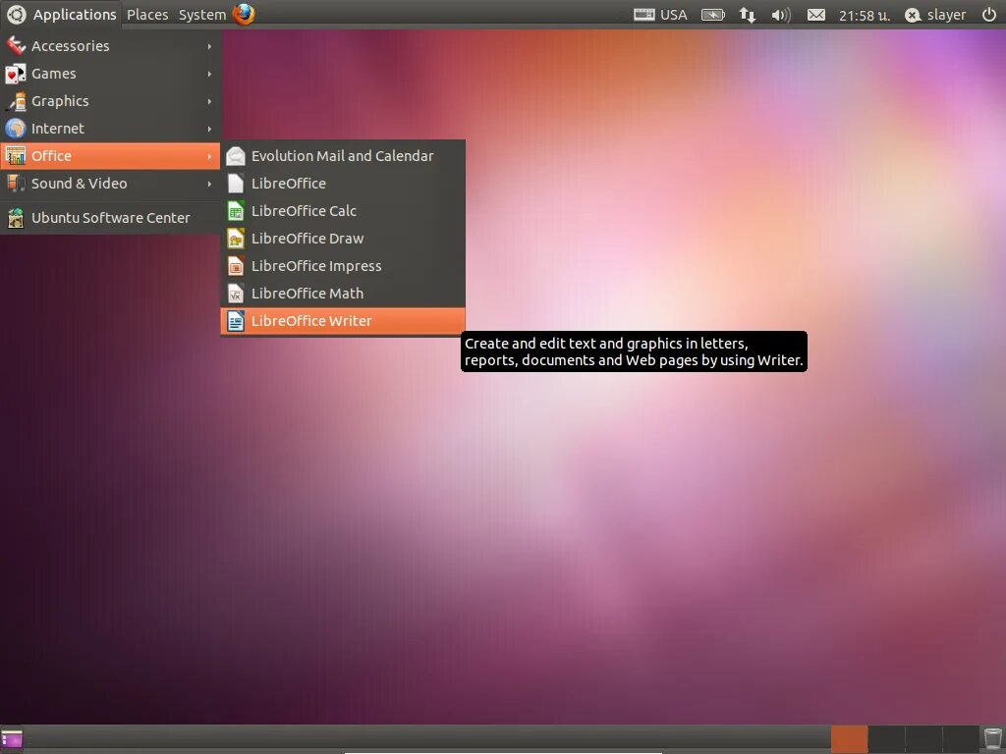Click the Internet globe icon
The width and height of the screenshot is (1006, 754).
[x=16, y=129]
